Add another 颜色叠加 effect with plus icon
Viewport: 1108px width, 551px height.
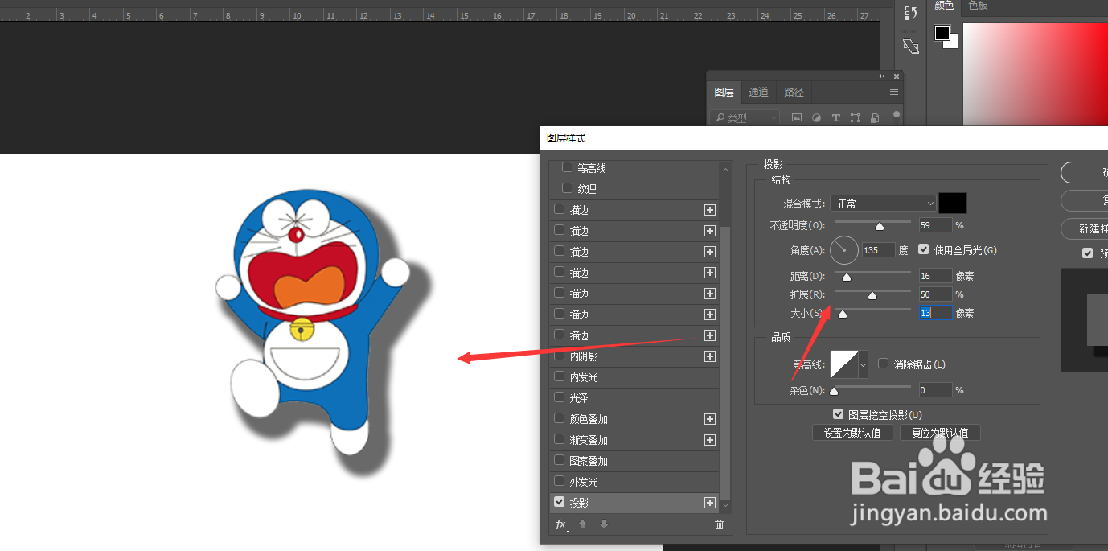710,419
